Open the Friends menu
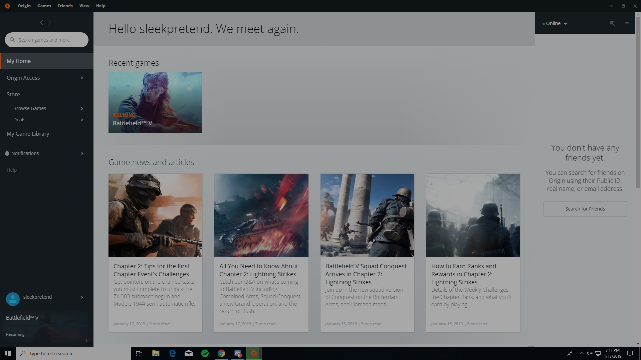Image resolution: width=641 pixels, height=360 pixels. tap(65, 6)
